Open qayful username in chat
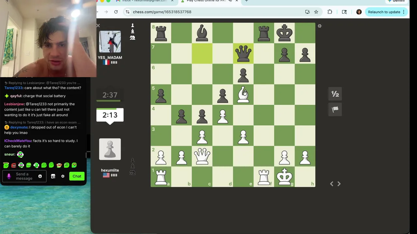Viewport: 417px width, 234px height. pos(15,96)
